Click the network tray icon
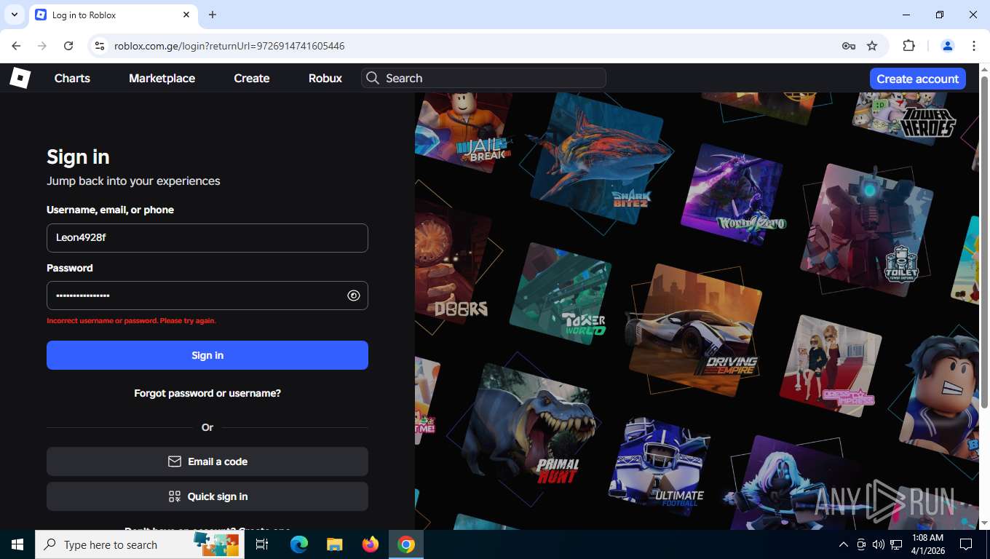This screenshot has height=559, width=990. 896,544
